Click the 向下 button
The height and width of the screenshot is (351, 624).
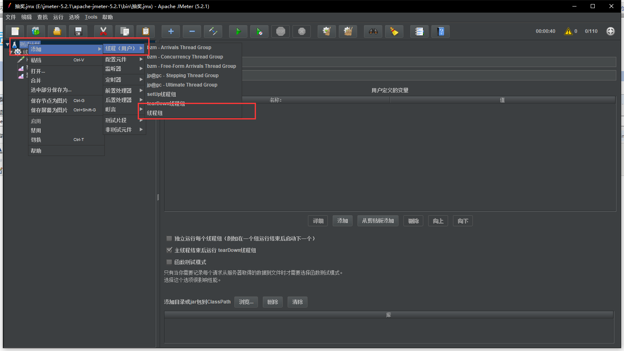pyautogui.click(x=463, y=221)
